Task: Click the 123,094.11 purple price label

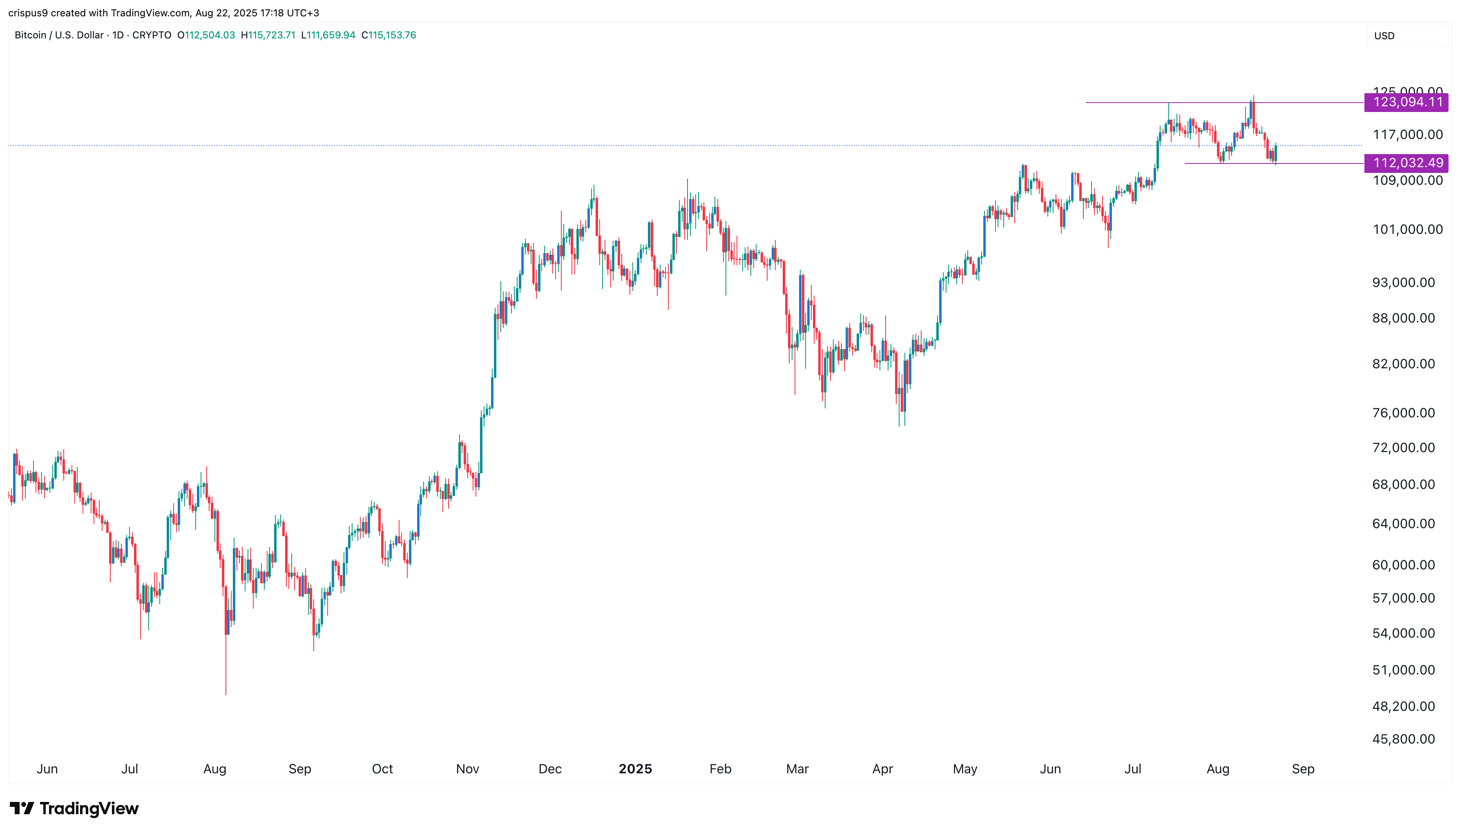Action: [1407, 103]
